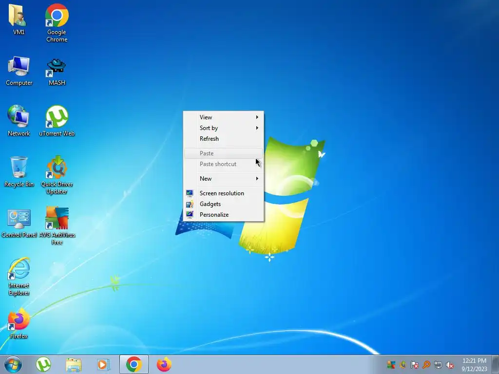
Task: Select the Google Chrome desktop shortcut
Action: 57,23
